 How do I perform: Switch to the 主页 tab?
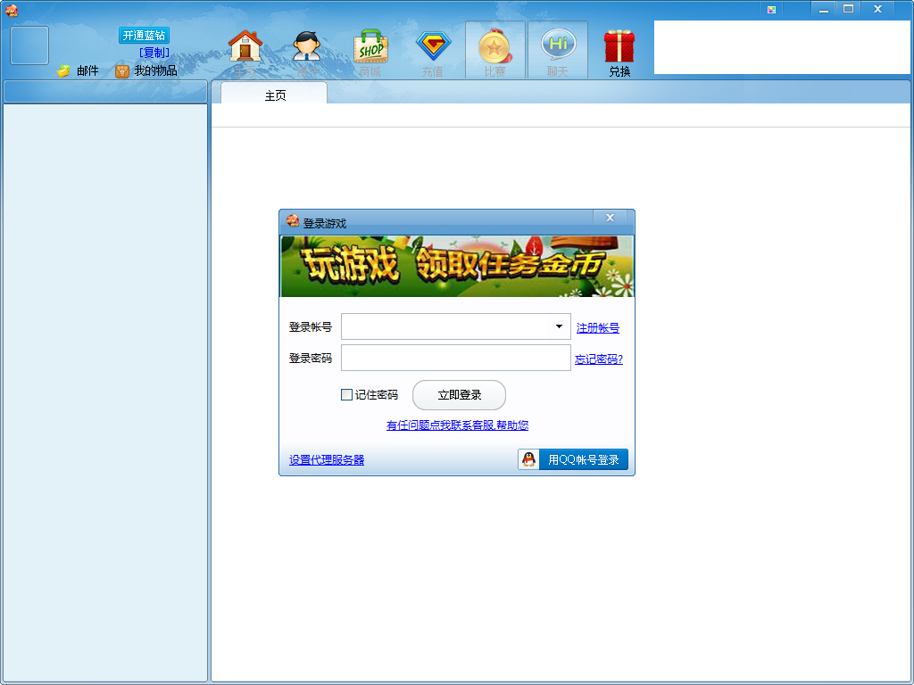(275, 95)
